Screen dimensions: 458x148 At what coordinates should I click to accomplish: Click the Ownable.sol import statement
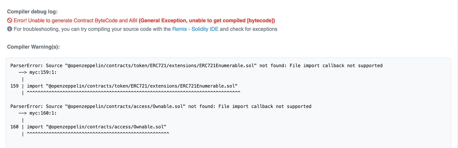click(97, 127)
